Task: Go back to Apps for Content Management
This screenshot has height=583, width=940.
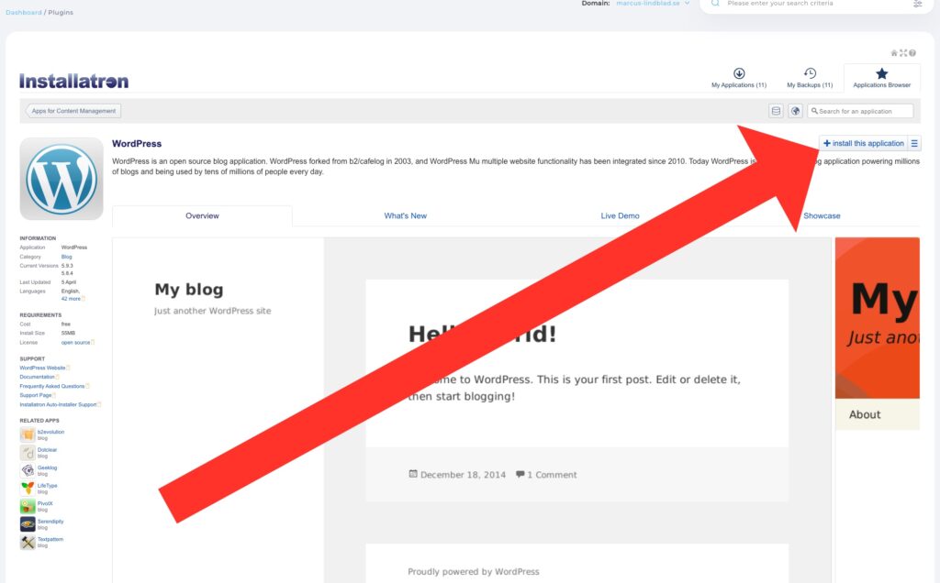Action: tap(73, 111)
